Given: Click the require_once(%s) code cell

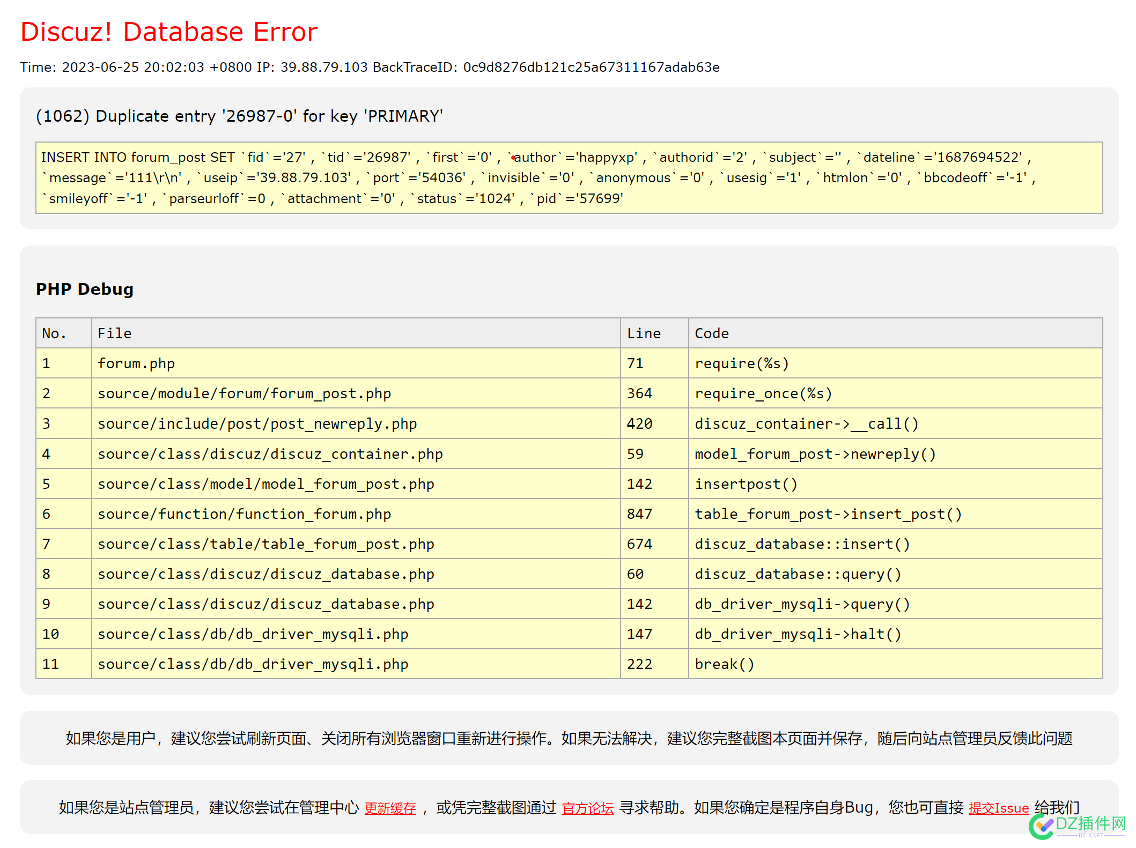Looking at the screenshot, I should 896,393.
